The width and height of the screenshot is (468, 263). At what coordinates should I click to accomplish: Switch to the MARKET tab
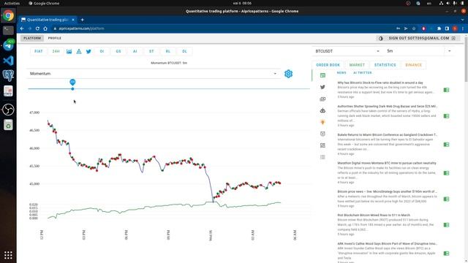click(357, 65)
